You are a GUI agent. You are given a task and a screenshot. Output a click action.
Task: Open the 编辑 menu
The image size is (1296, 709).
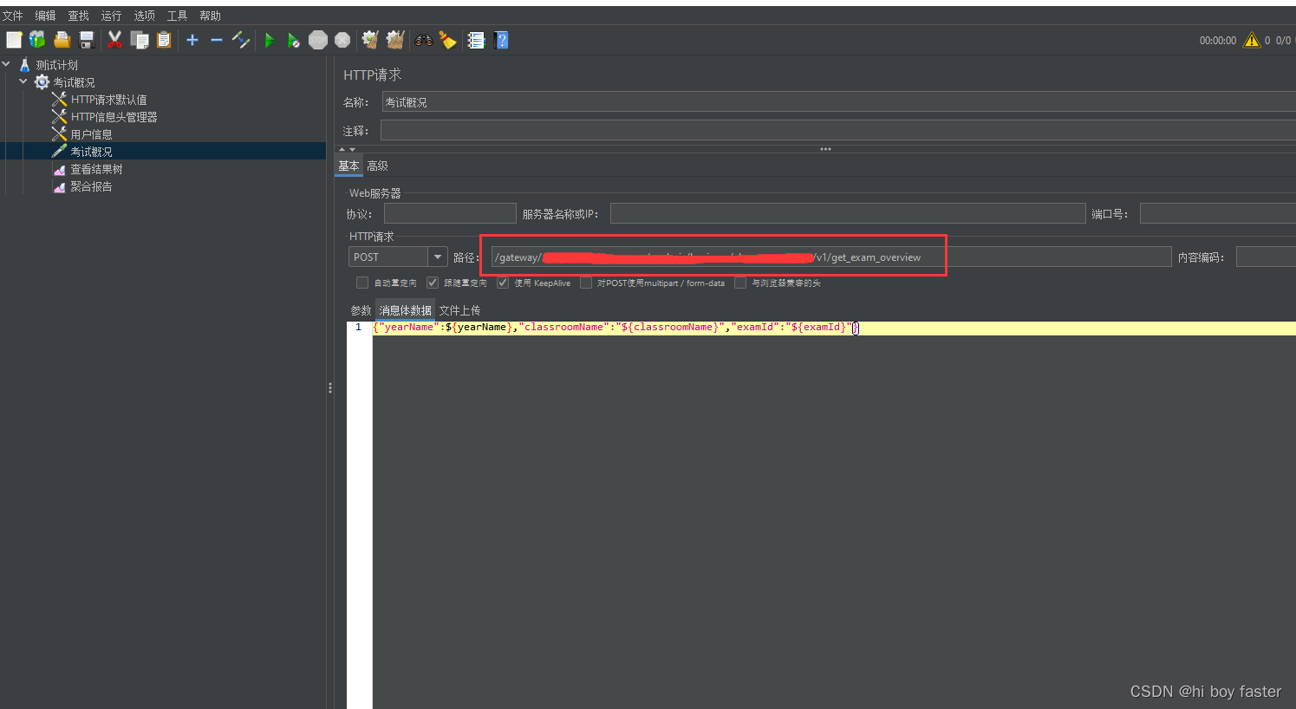click(x=45, y=16)
